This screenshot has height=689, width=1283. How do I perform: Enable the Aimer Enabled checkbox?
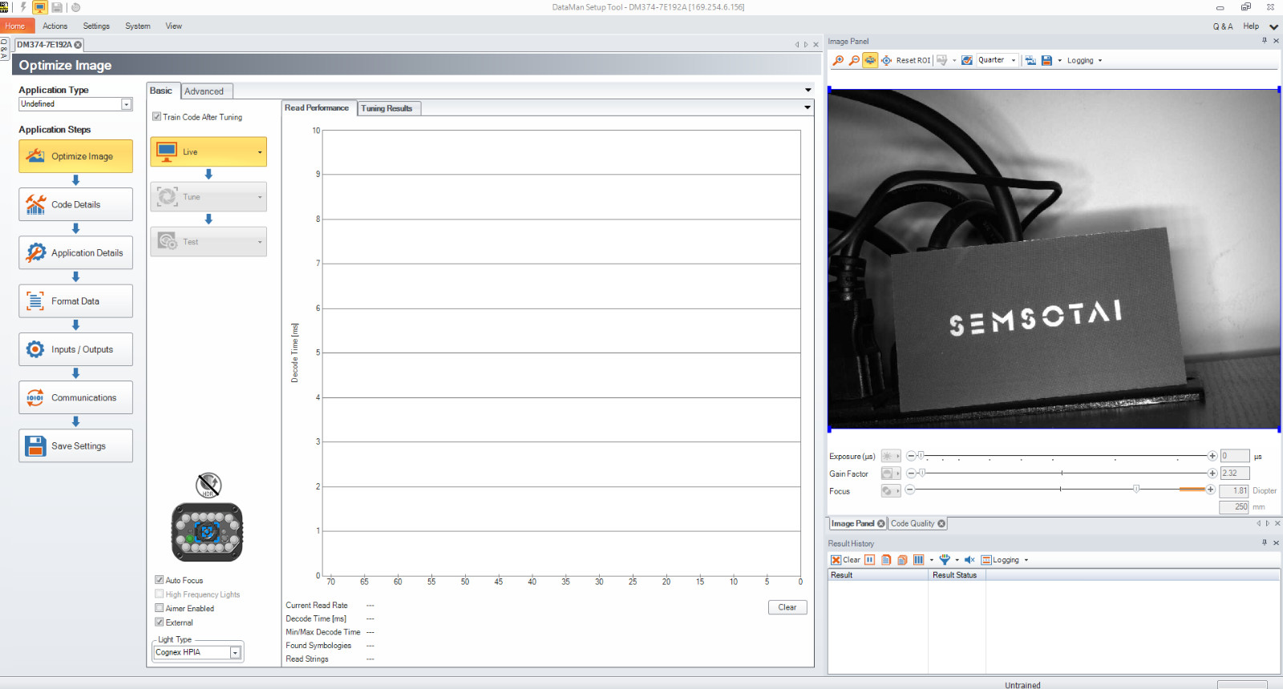click(x=160, y=608)
